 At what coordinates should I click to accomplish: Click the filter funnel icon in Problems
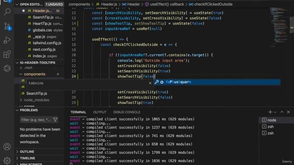55,120
